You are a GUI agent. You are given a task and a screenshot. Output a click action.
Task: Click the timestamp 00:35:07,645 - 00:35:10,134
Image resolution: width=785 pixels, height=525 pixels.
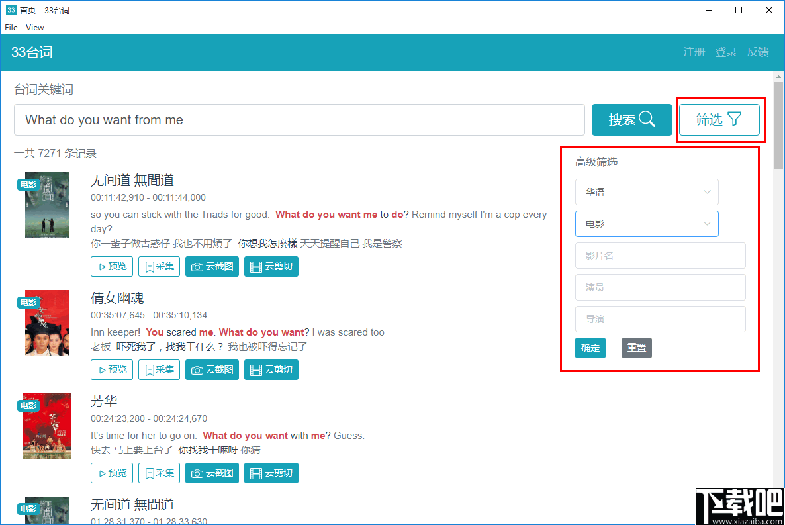pyautogui.click(x=149, y=315)
